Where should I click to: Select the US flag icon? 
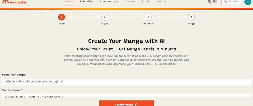[215, 2]
